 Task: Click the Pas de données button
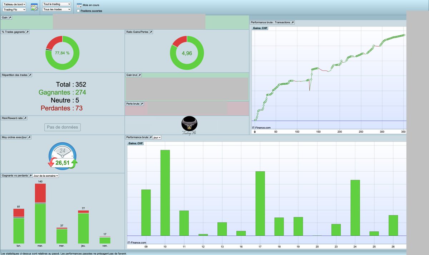click(63, 127)
